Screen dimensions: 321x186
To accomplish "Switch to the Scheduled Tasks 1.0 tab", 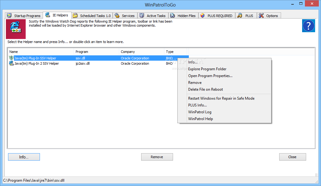I will [x=92, y=15].
